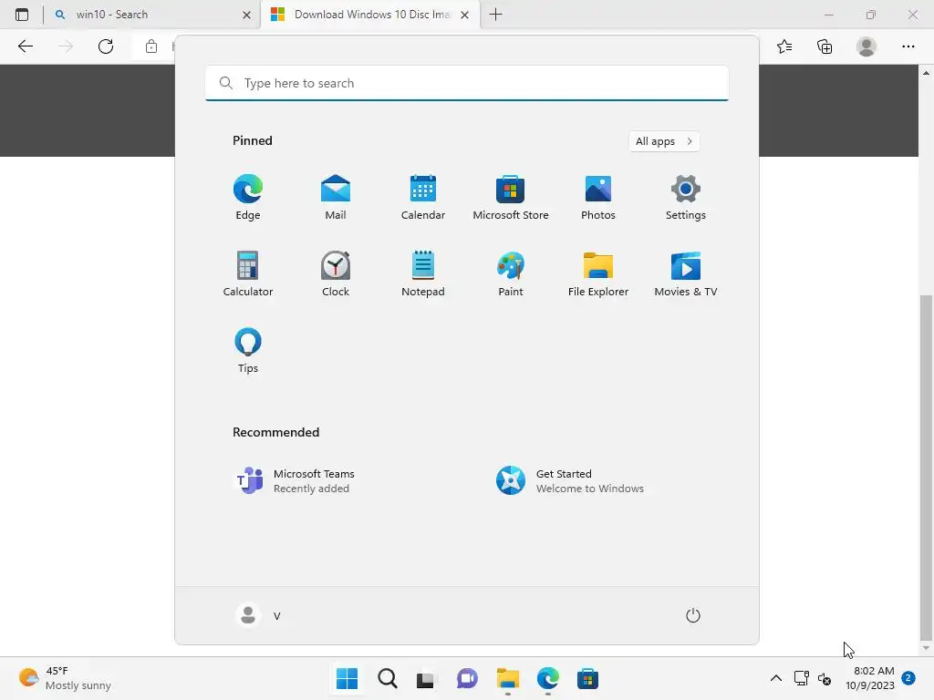Open the Calendar app

423,198
